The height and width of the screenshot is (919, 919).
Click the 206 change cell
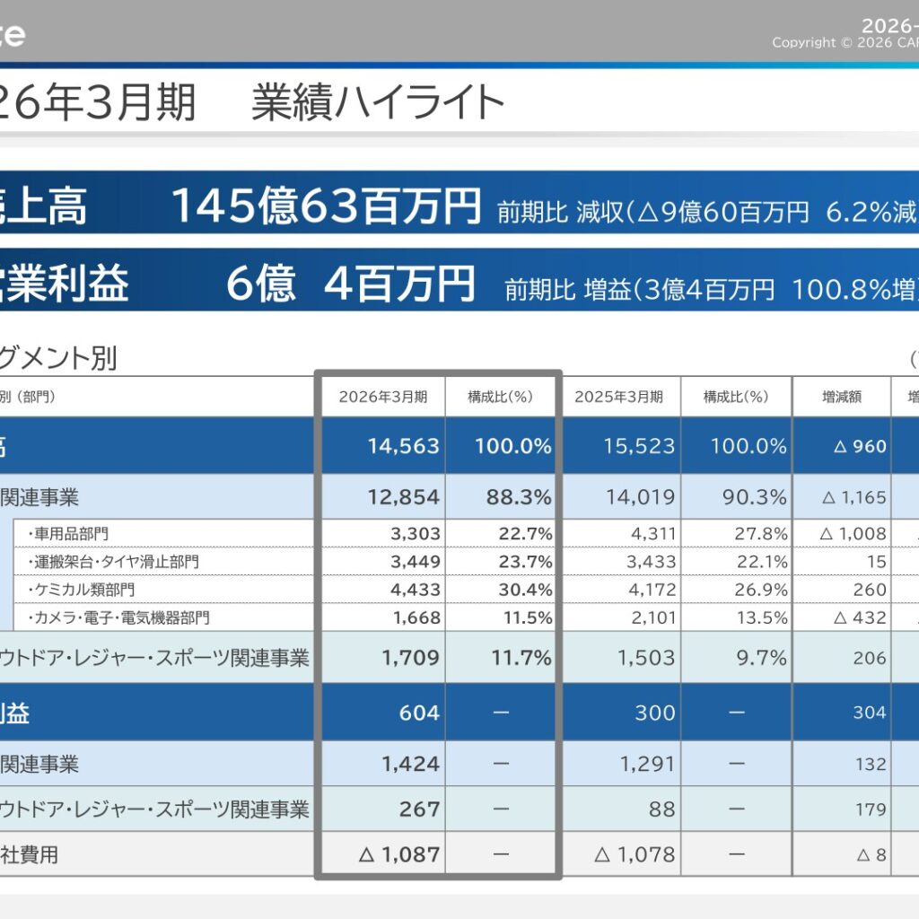870,658
